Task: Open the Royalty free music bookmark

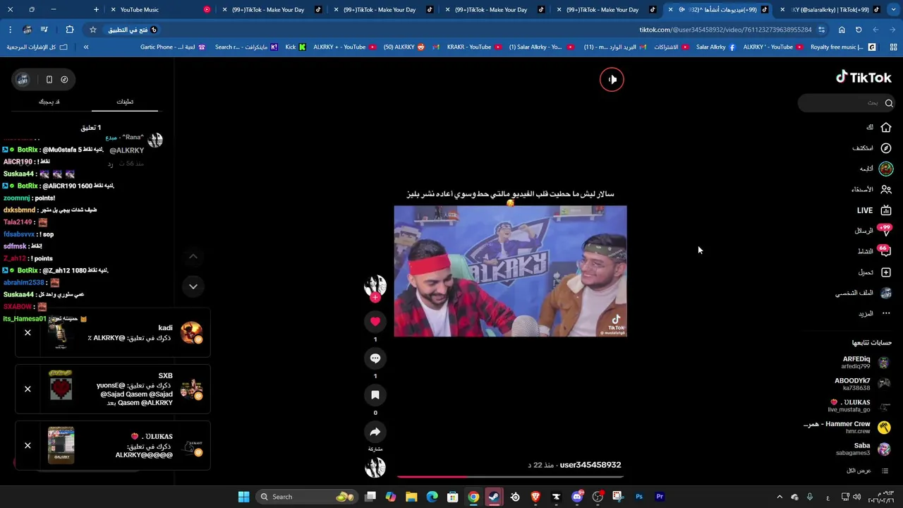Action: [x=843, y=47]
